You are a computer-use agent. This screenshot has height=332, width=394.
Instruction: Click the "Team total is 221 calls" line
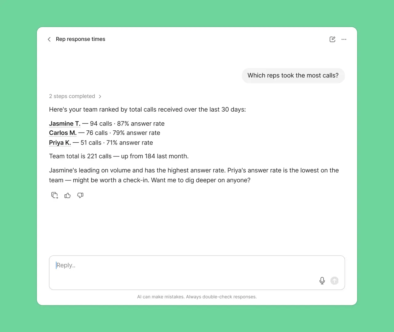(119, 156)
